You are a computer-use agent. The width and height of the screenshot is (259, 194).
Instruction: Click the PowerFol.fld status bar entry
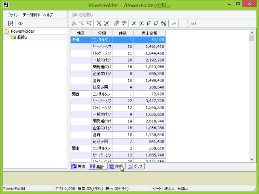14,189
